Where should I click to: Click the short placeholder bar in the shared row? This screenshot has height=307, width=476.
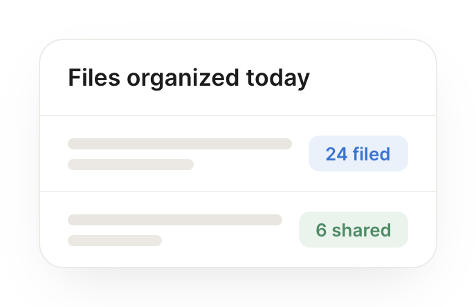(x=115, y=241)
